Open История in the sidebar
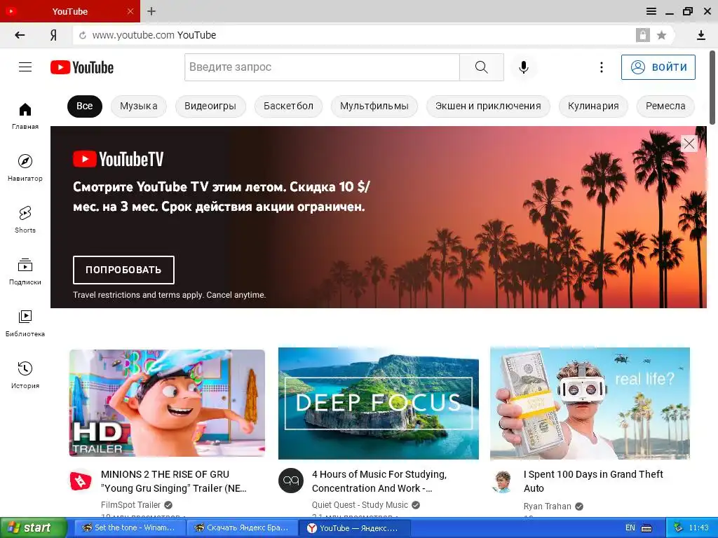This screenshot has width=718, height=538. click(25, 375)
